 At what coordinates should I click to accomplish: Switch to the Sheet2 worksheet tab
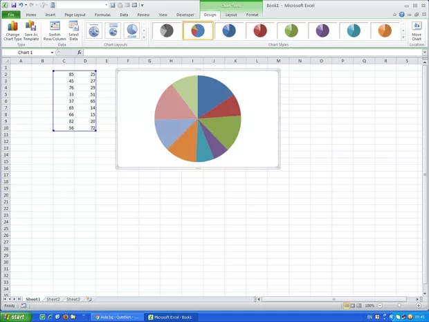[x=52, y=299]
